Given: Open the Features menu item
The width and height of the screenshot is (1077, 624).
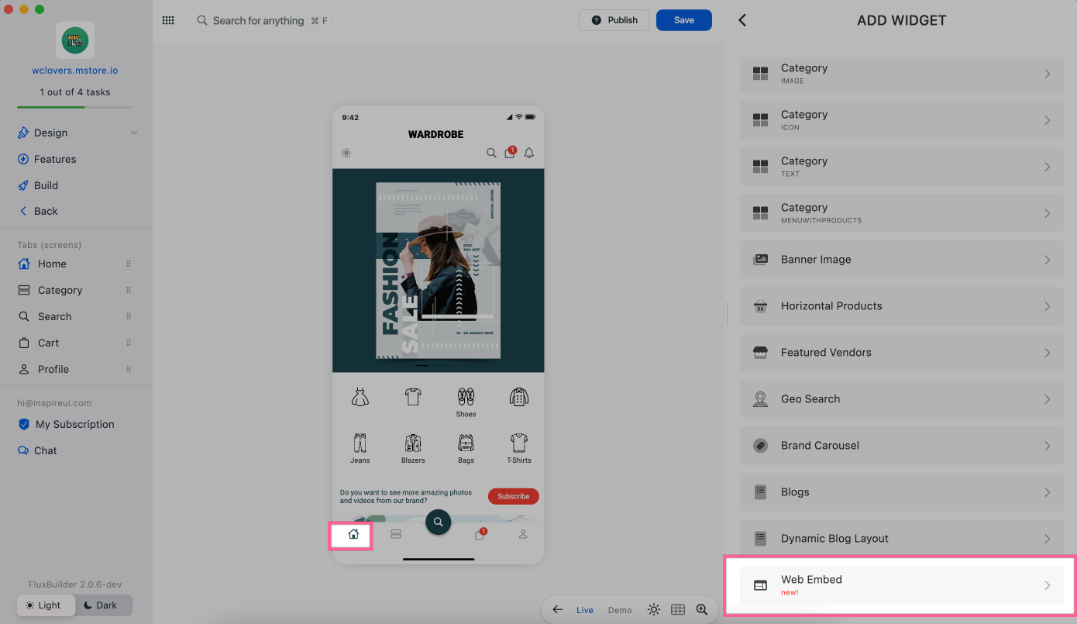Looking at the screenshot, I should pos(55,159).
